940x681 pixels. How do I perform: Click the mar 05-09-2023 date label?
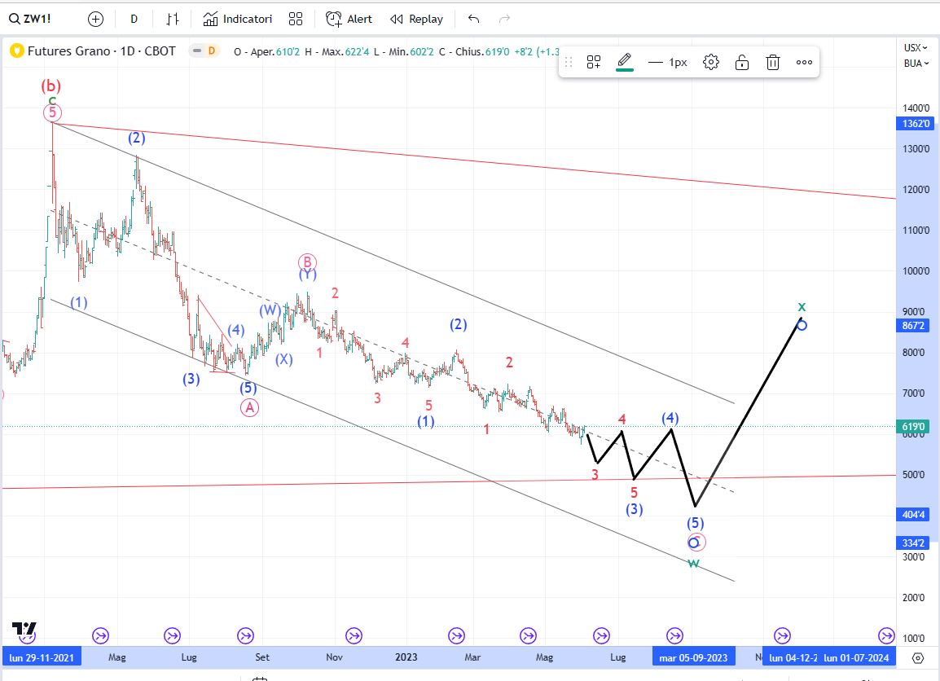tap(693, 657)
